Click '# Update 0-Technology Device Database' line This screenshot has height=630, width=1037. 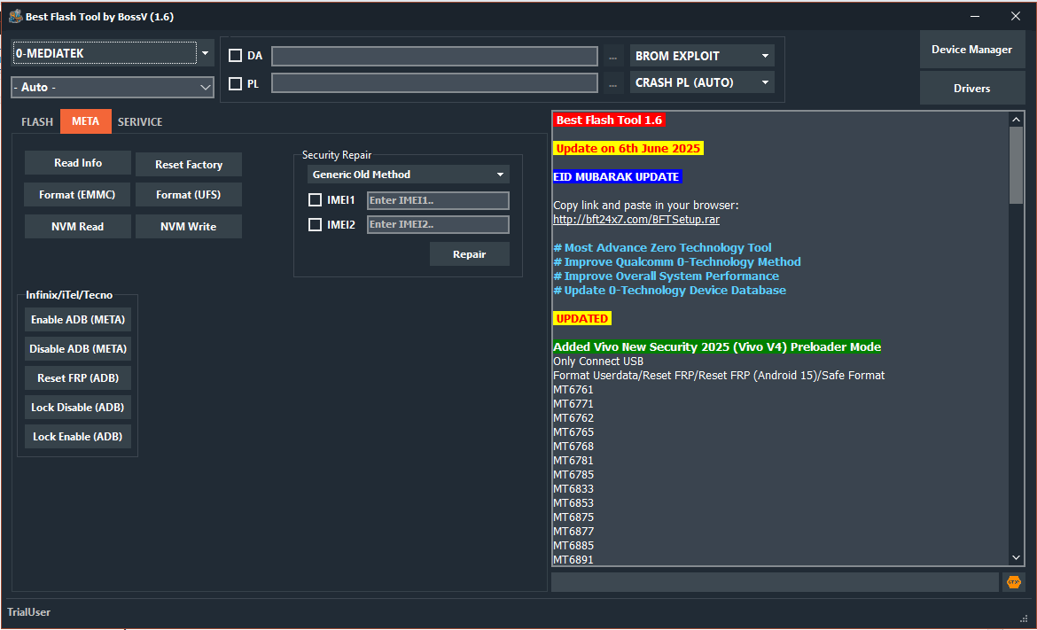pos(670,291)
